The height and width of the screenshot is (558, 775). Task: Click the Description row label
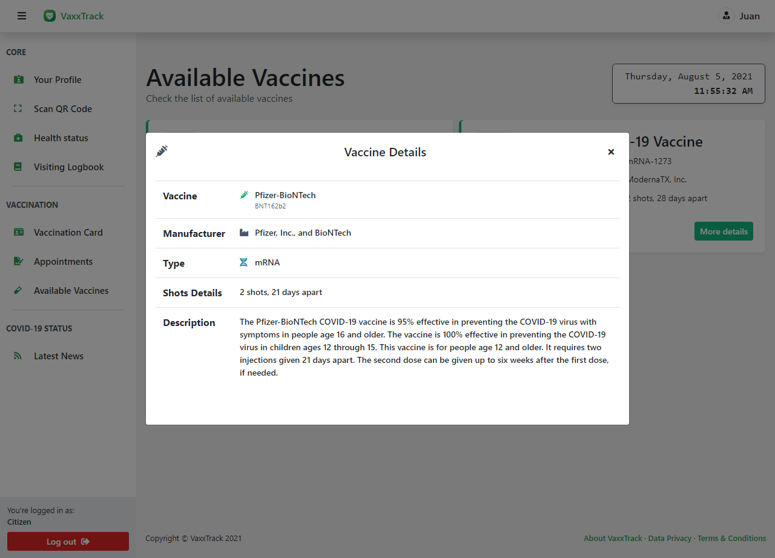189,323
